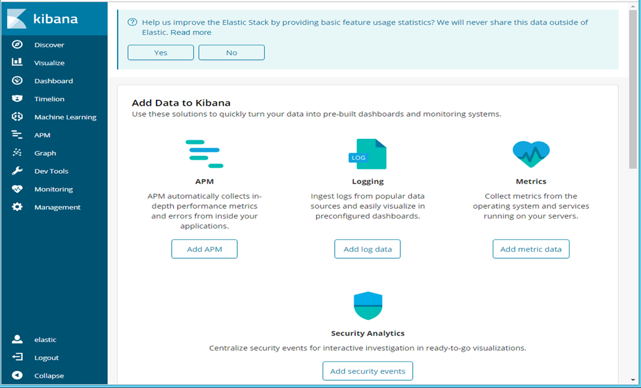Click the Metrics card title
641x388 pixels.
click(x=531, y=181)
